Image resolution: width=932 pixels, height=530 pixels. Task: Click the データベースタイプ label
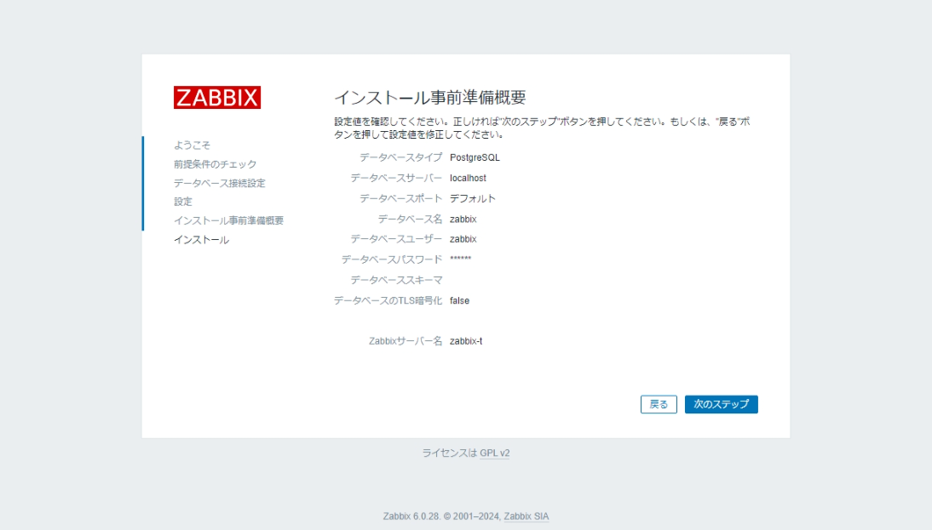click(x=400, y=157)
